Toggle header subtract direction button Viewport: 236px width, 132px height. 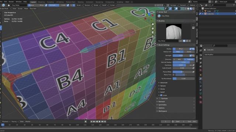point(74,5)
